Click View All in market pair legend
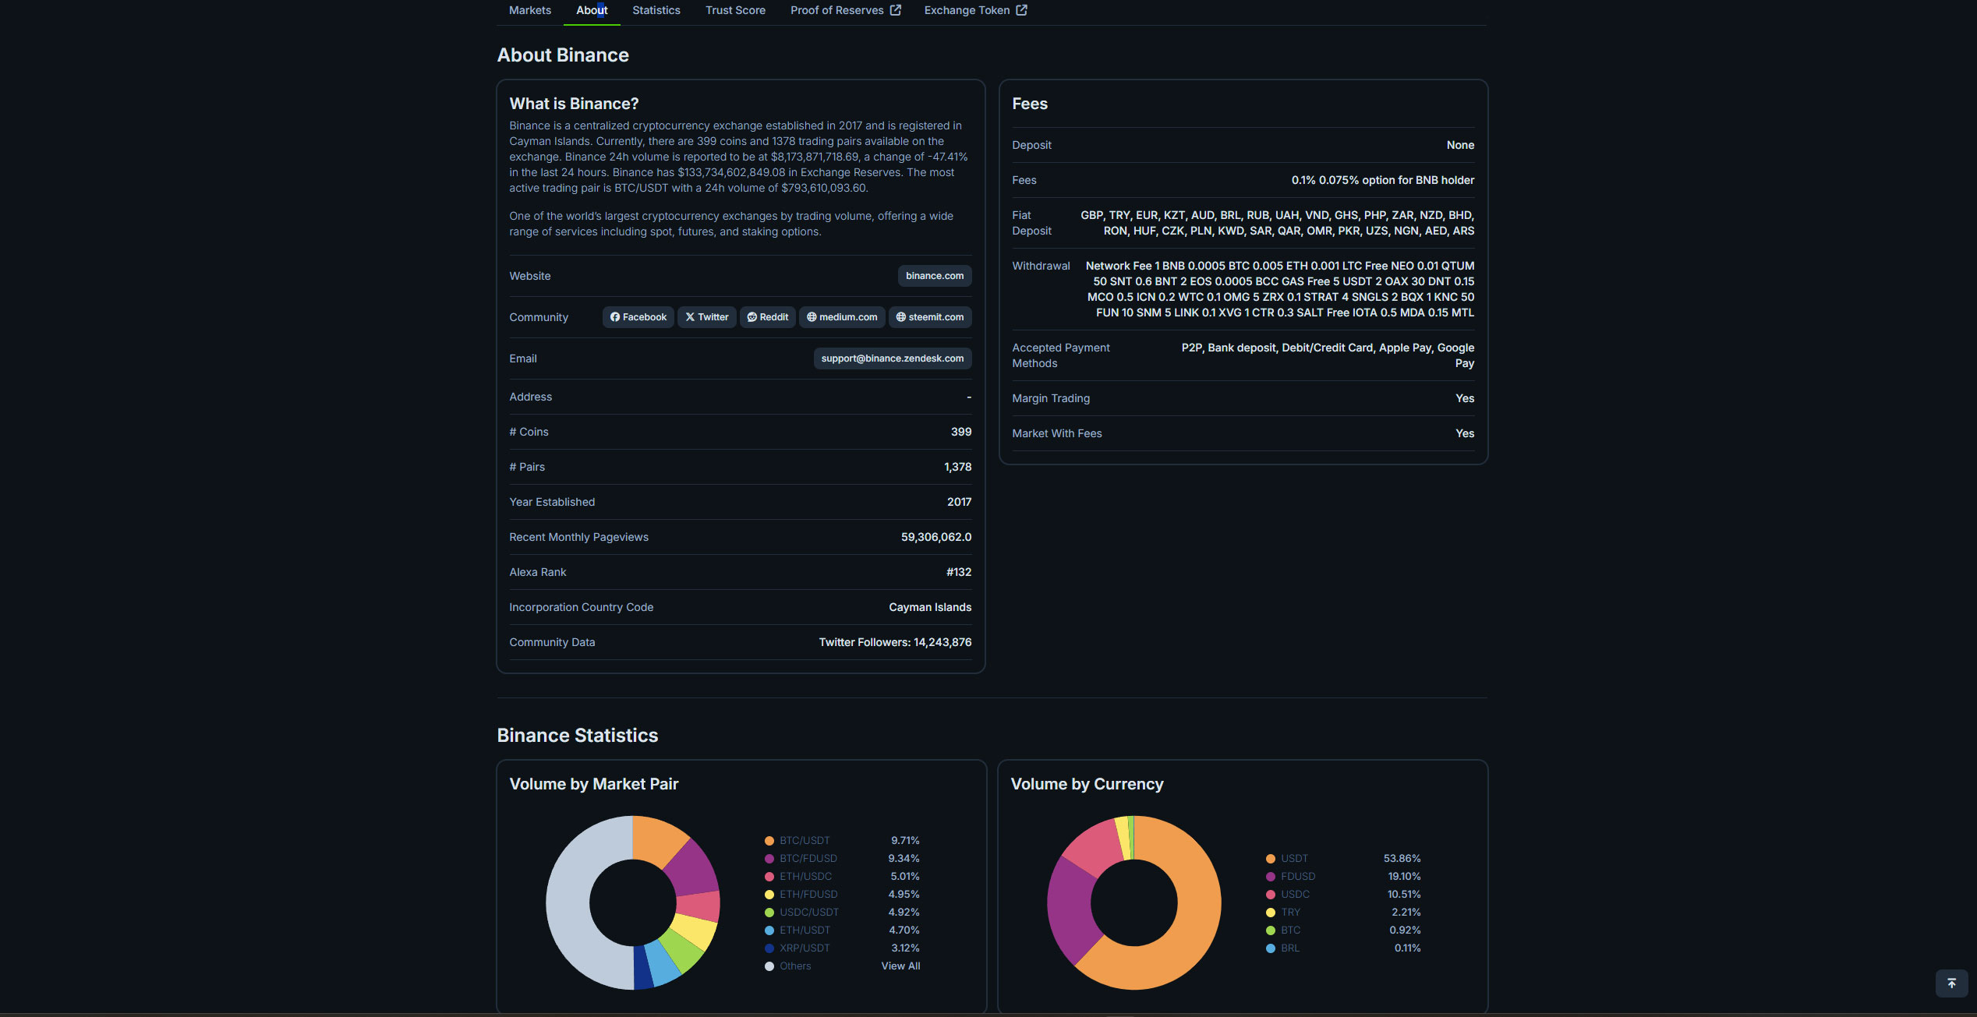 900,966
